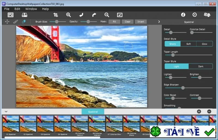Click the mask Clear button
Screen dimensions: 218x140
tap(128, 22)
